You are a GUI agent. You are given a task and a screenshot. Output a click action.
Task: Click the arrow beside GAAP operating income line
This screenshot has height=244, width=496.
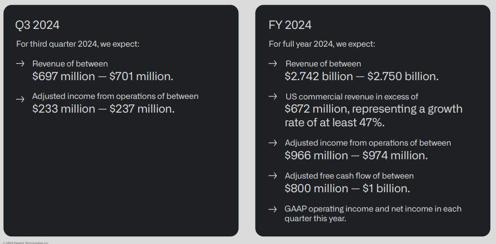(273, 209)
